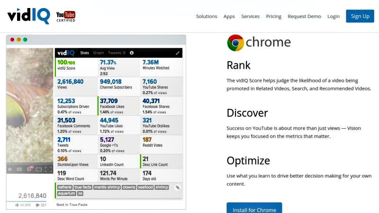Click the 119 Desc Word Count cell
The width and height of the screenshot is (379, 213).
[76, 176]
